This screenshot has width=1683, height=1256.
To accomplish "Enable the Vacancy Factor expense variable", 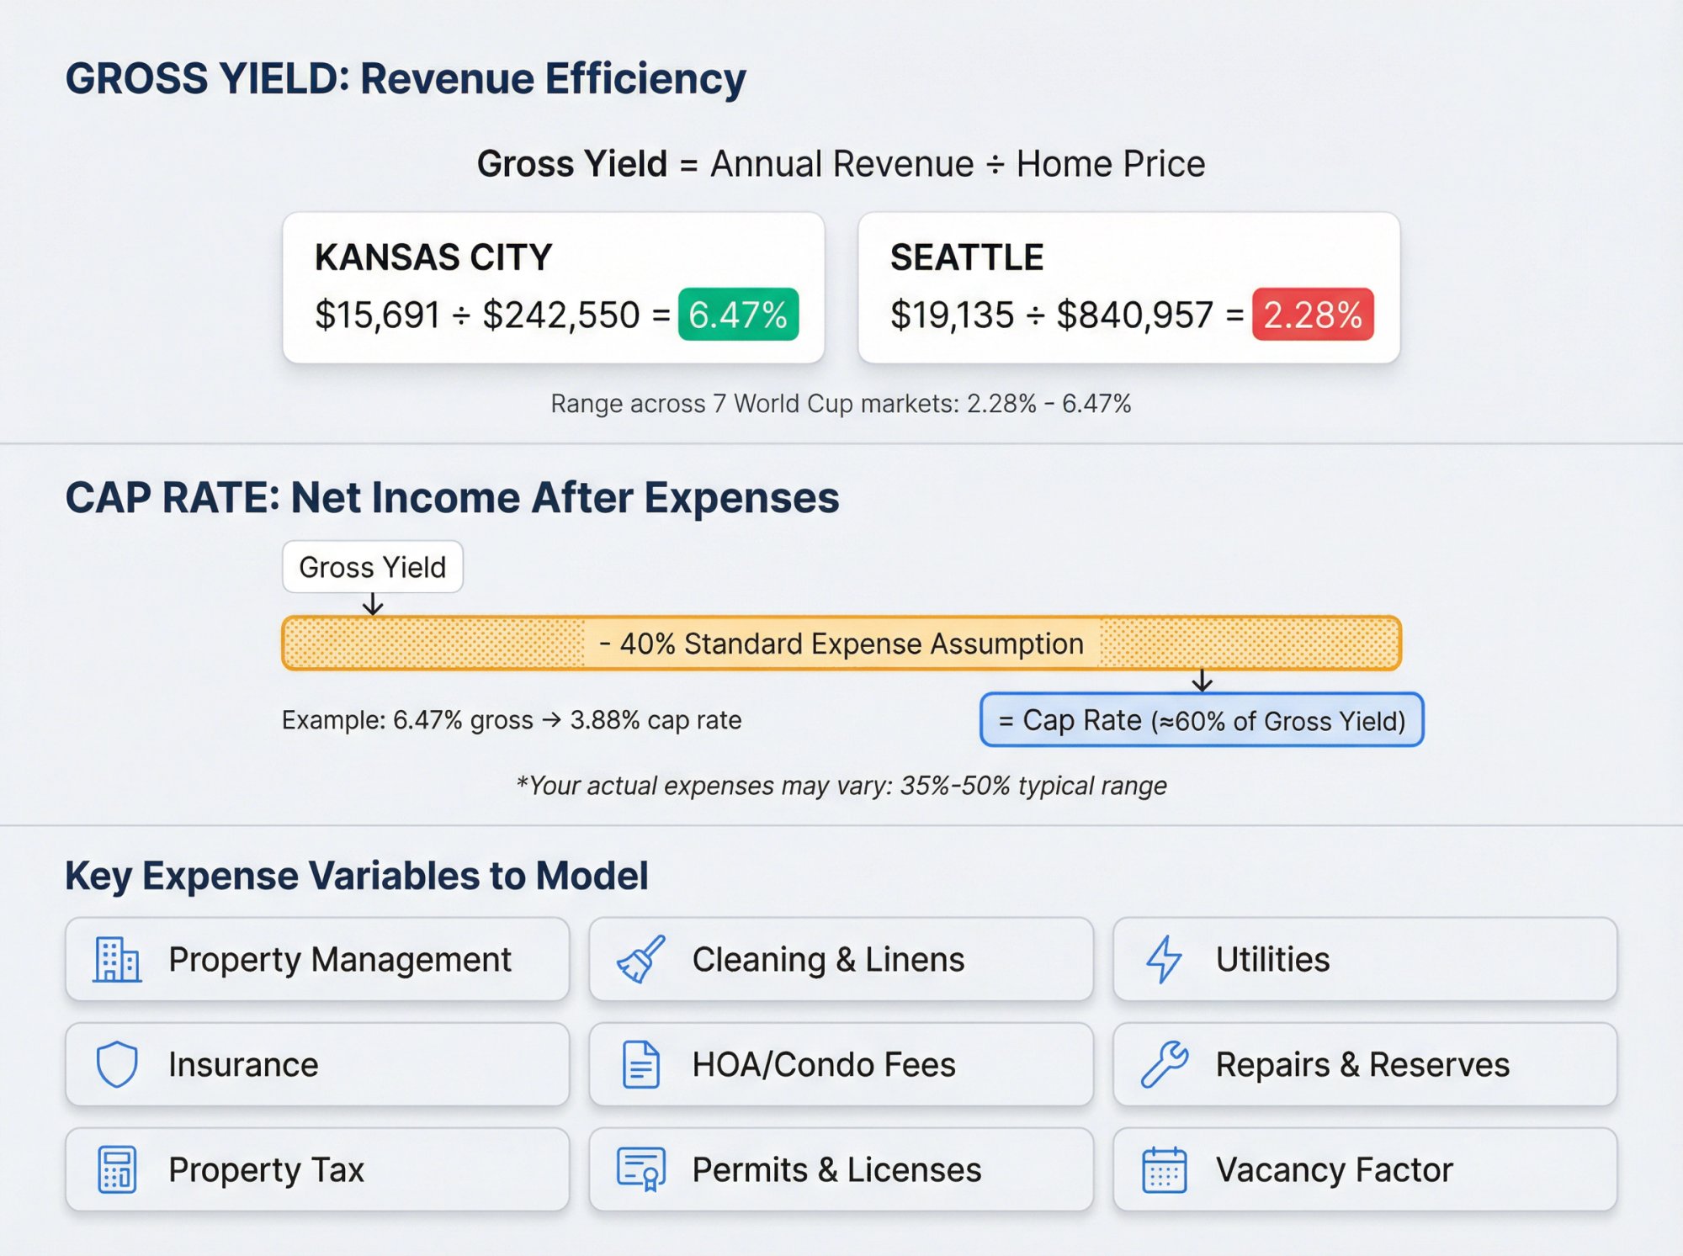I will 1363,1169.
